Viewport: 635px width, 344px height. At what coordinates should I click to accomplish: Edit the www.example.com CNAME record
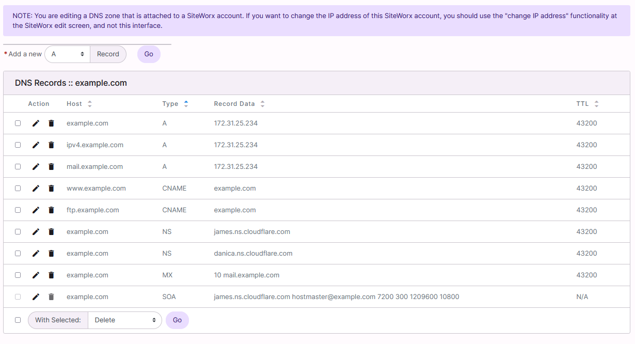pos(35,188)
